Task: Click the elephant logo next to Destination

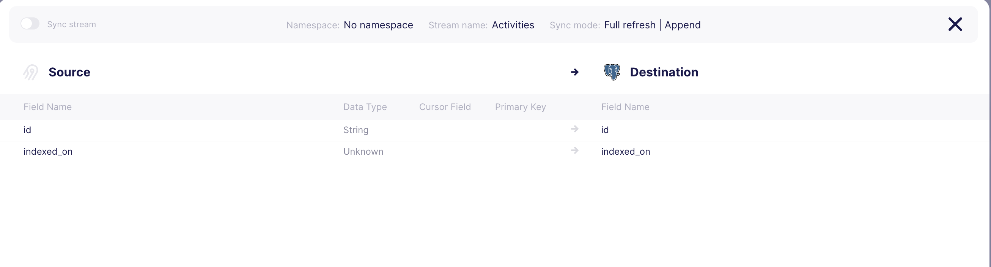Action: 612,72
